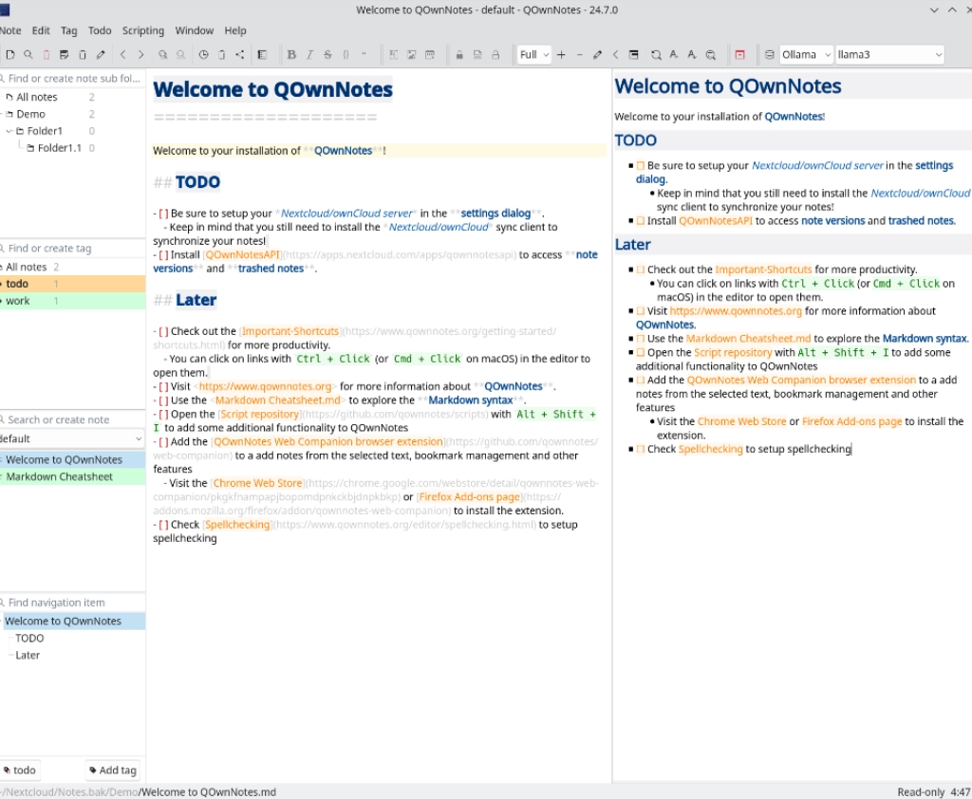The image size is (972, 799).
Task: Go back in note history arrow
Action: 122,55
